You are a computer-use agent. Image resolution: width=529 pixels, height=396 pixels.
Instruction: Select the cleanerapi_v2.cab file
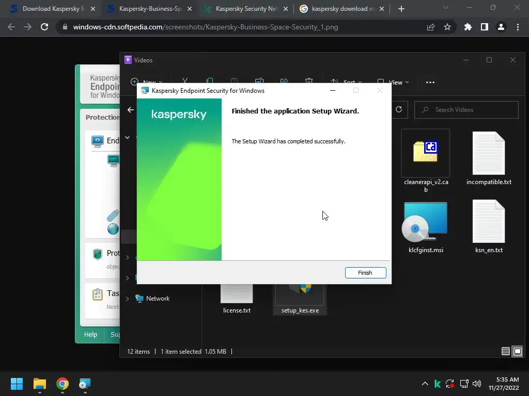(x=426, y=161)
